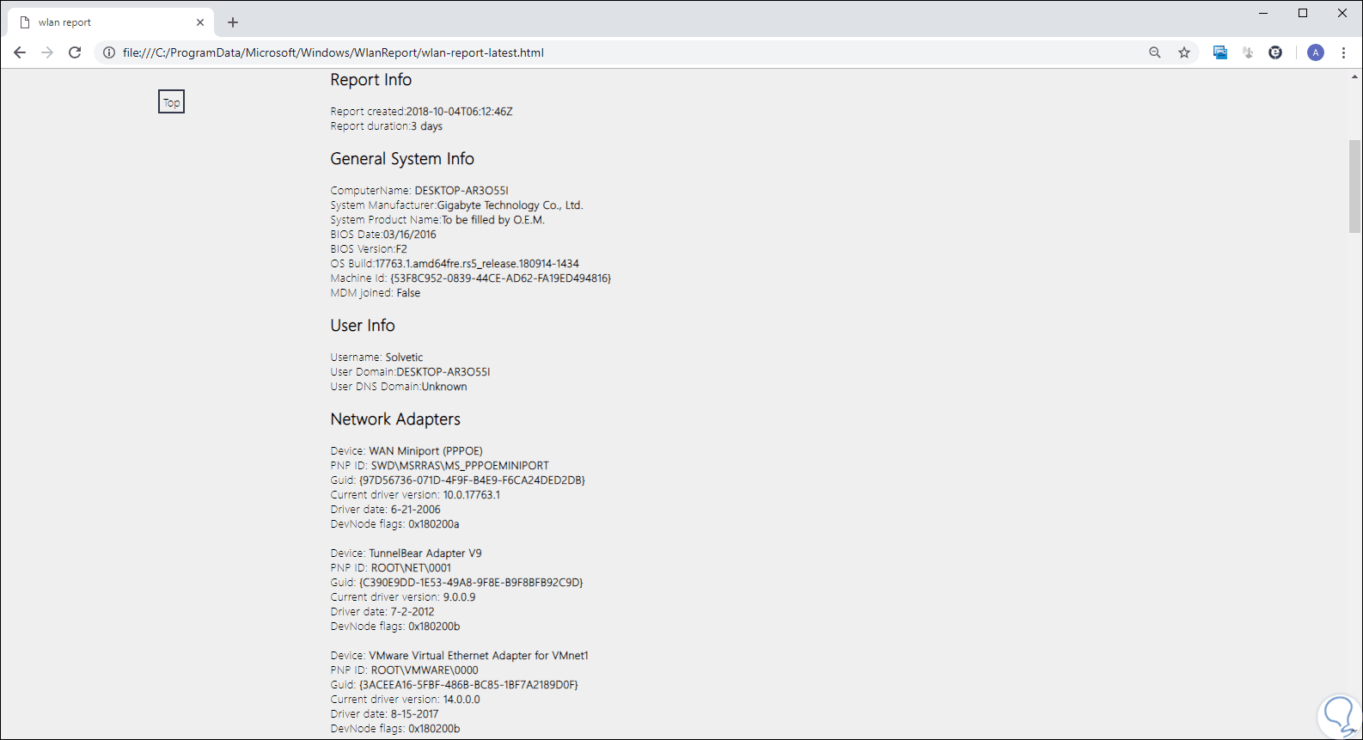Click the System Product Name line
Image resolution: width=1363 pixels, height=740 pixels.
click(x=437, y=220)
